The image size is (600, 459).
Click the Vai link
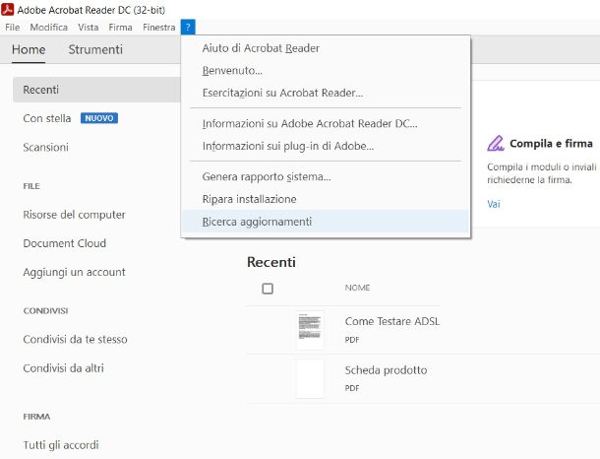pos(493,204)
